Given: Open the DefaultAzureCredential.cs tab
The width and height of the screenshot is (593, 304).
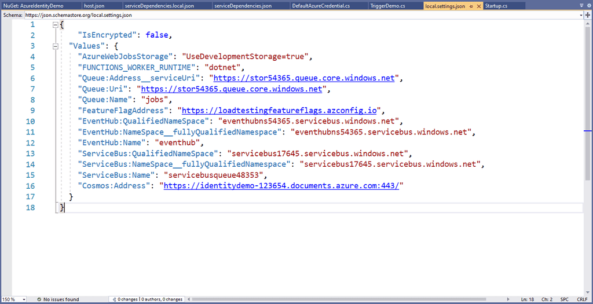Looking at the screenshot, I should 313,6.
